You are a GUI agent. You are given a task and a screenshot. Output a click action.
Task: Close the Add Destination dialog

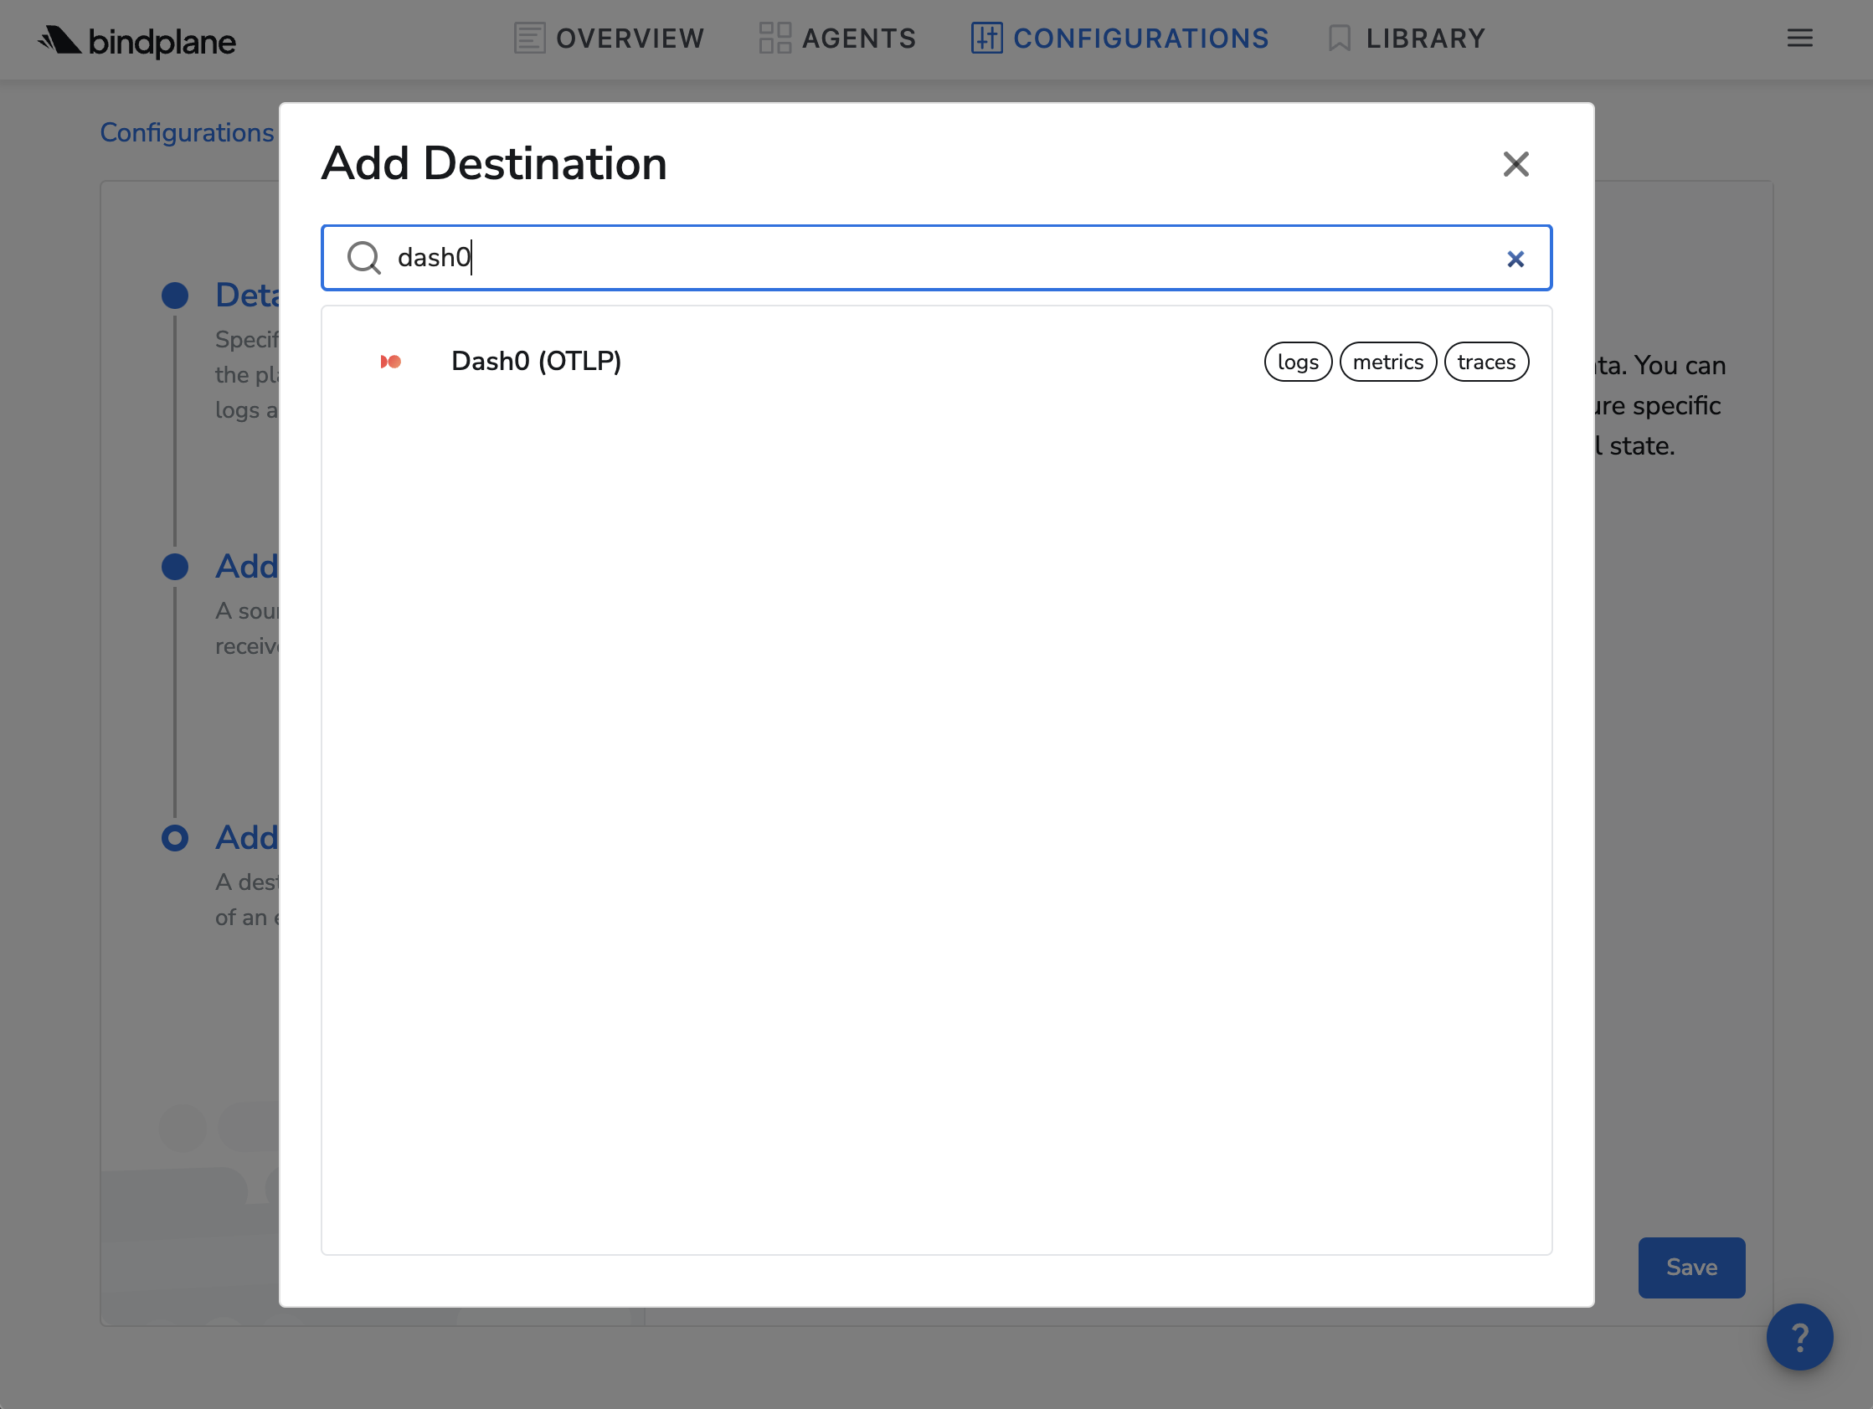click(x=1515, y=164)
